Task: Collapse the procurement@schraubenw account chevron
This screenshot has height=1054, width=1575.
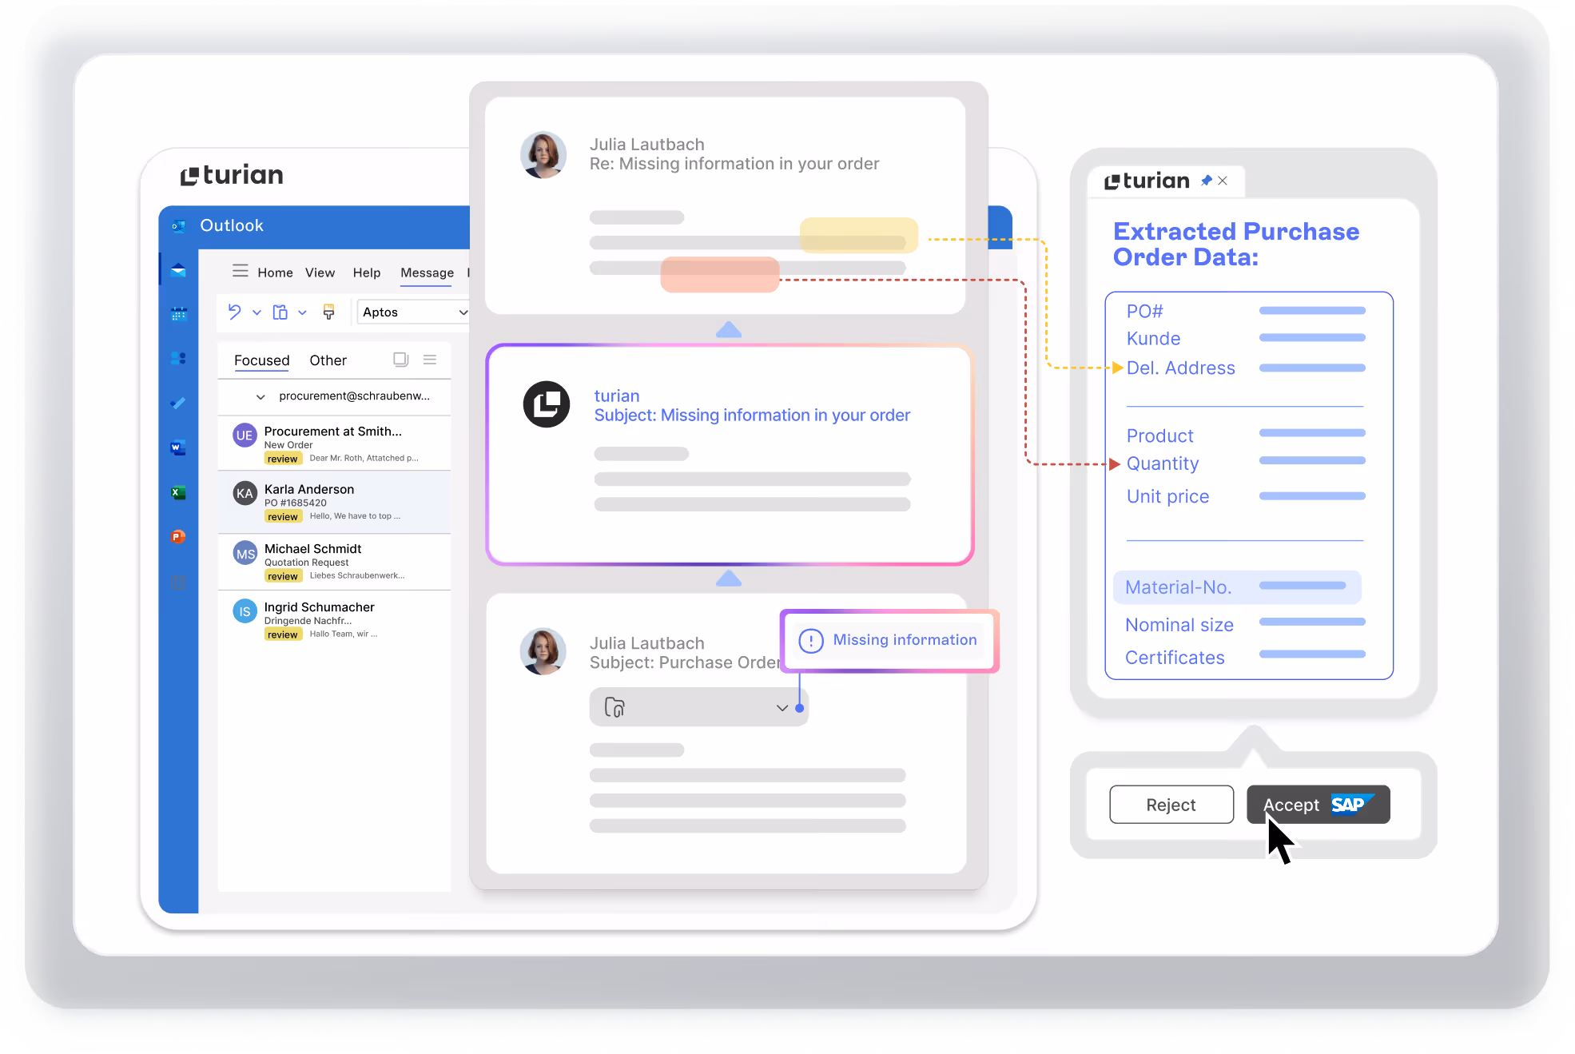Action: click(x=261, y=396)
